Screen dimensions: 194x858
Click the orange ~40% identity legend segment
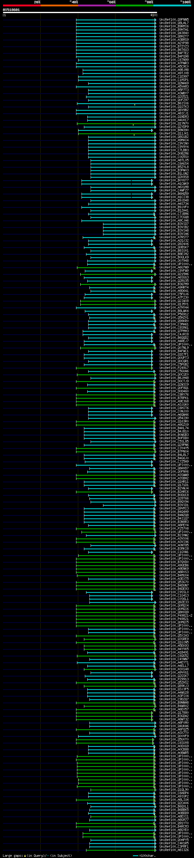click(x=59, y=5)
